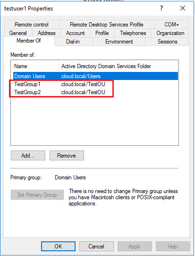195x256 pixels.
Task: Confirm with the OK button
Action: 58,246
